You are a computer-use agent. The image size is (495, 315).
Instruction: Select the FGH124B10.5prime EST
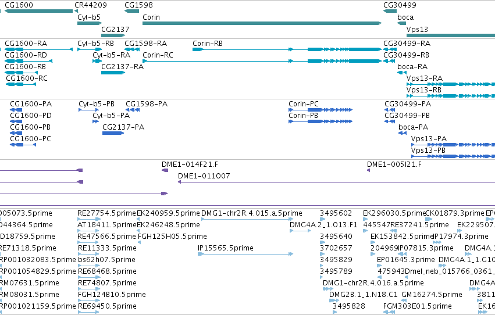(89, 300)
